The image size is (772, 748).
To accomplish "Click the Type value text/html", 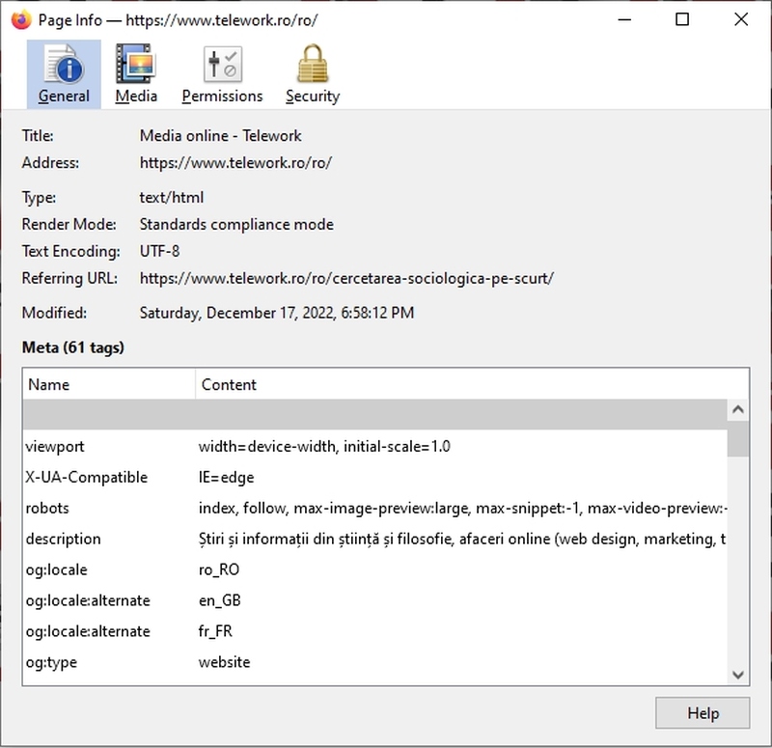I will (x=172, y=198).
